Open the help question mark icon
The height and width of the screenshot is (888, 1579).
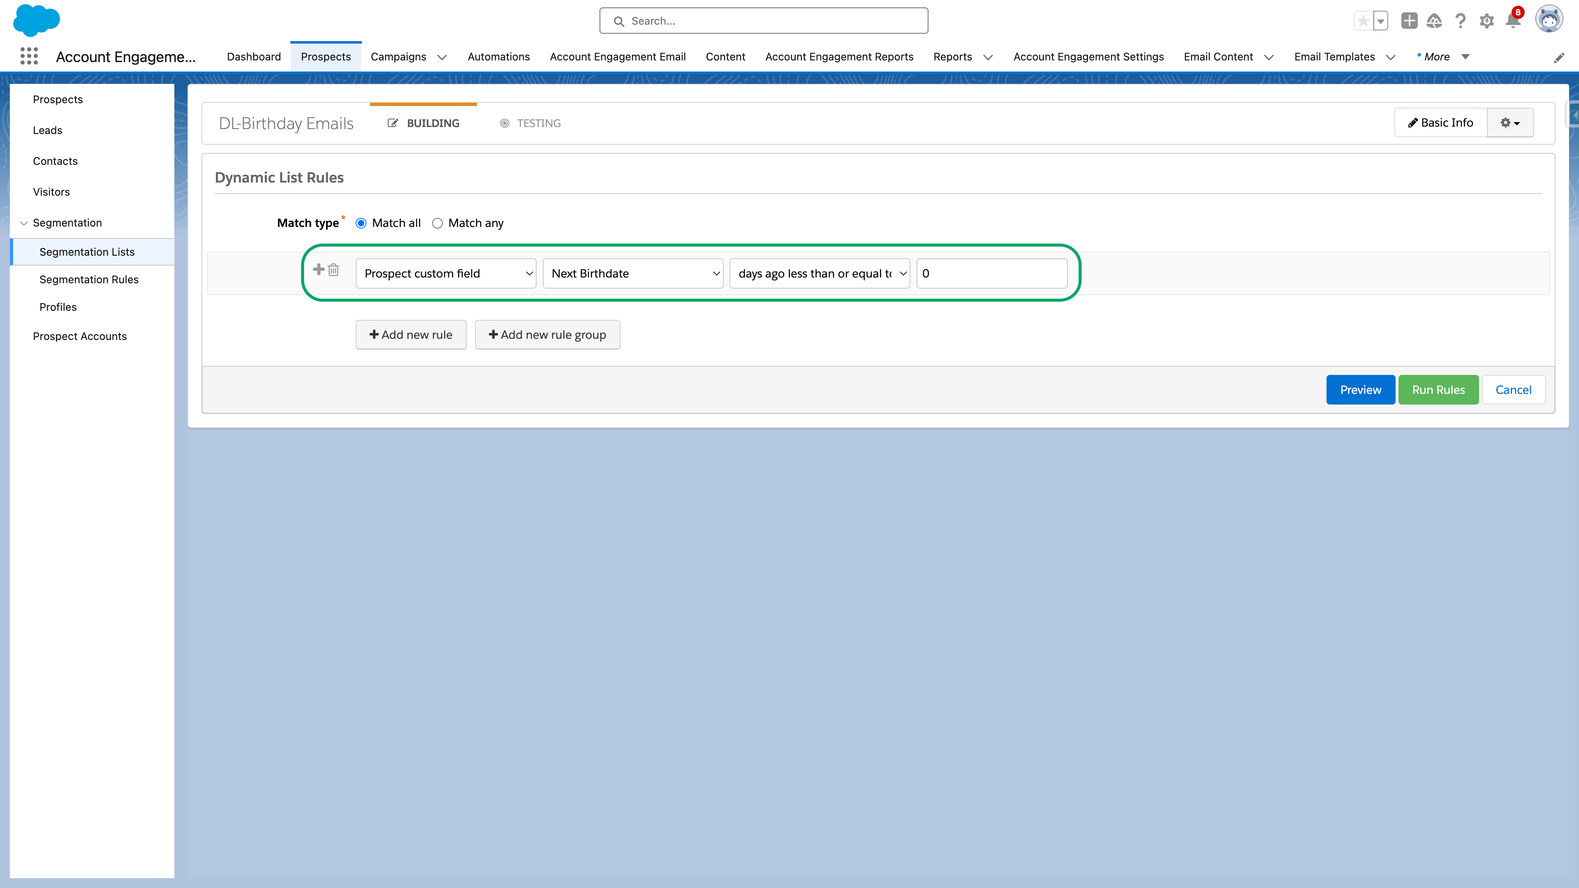click(x=1461, y=21)
